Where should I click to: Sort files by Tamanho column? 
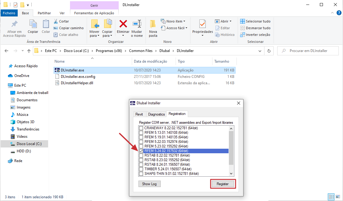(222, 61)
